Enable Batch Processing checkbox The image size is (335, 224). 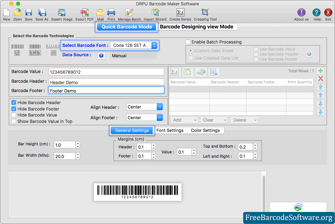[x=188, y=42]
